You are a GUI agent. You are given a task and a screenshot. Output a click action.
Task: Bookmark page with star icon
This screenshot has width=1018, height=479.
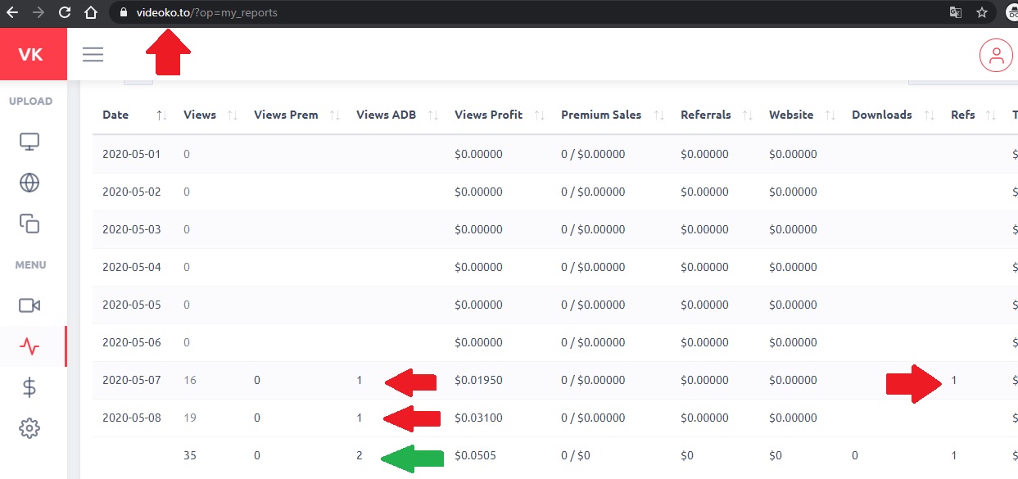pos(981,12)
